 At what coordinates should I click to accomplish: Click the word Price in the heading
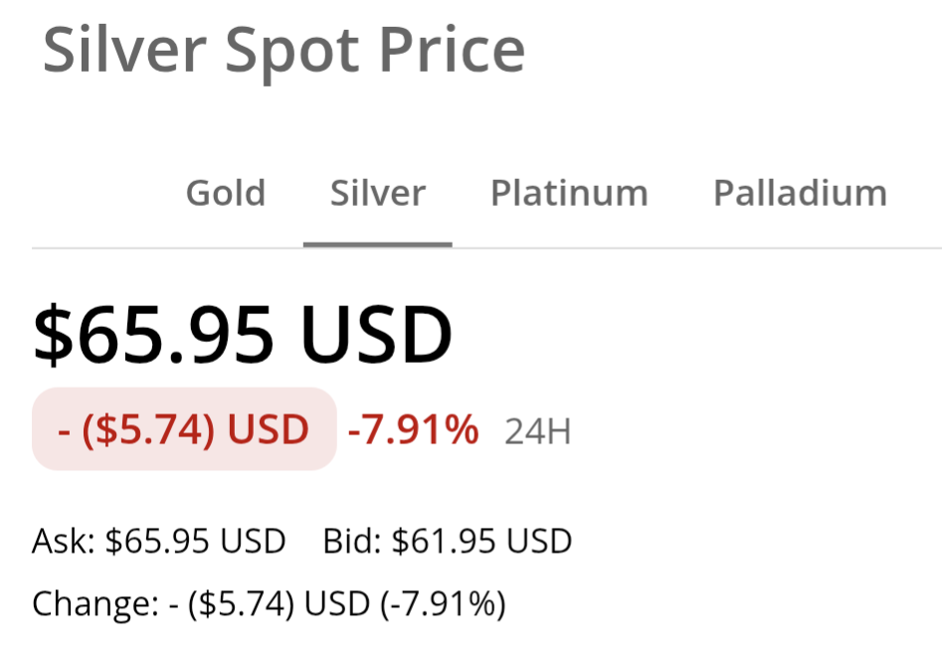pyautogui.click(x=458, y=50)
